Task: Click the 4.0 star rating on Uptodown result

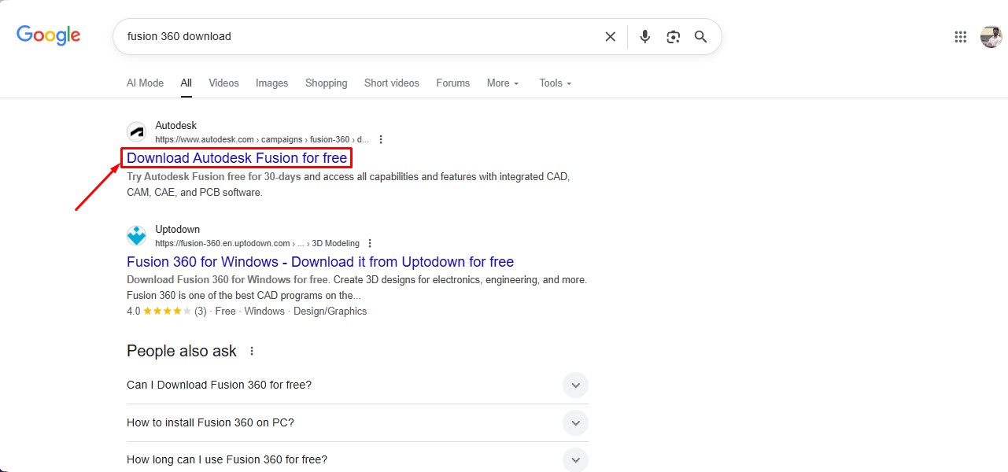Action: (166, 312)
